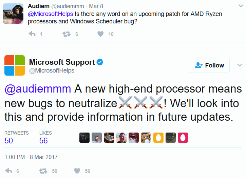This screenshot has height=179, width=247.
Task: Open Audiem's monkey avatar
Action: coord(13,14)
